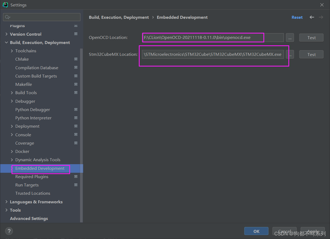Viewport: 330px width, 239px height.
Task: Click the 'OpenOCD Location:' label
Action: pos(108,38)
